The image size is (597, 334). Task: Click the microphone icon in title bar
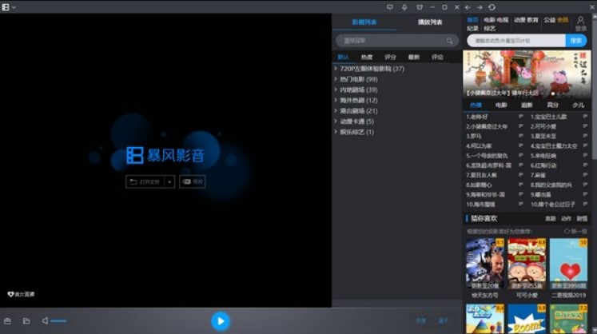coord(404,7)
